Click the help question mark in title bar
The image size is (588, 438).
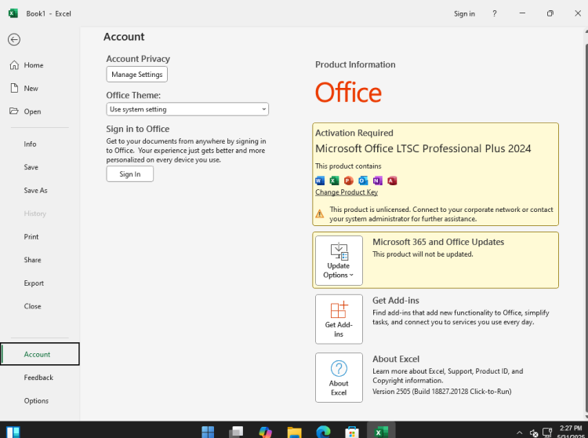click(x=494, y=13)
